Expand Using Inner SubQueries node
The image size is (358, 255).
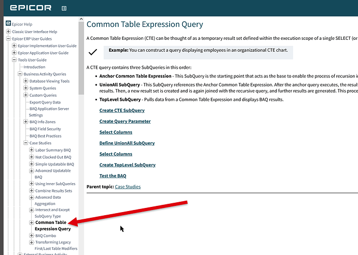coord(32,184)
